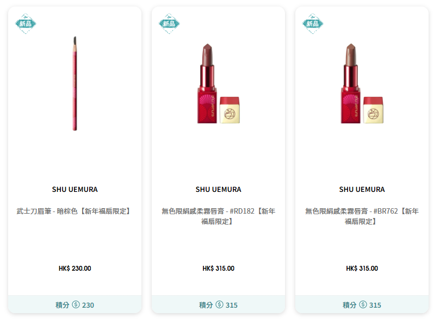This screenshot has width=440, height=324.
Task: Open the RD182 lipstick product image
Action: click(218, 83)
